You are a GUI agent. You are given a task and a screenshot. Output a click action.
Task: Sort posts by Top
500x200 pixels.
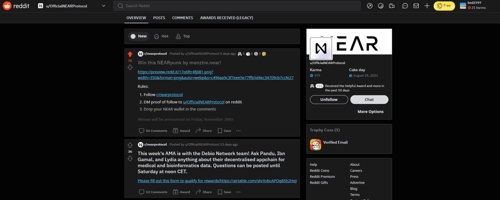(183, 36)
